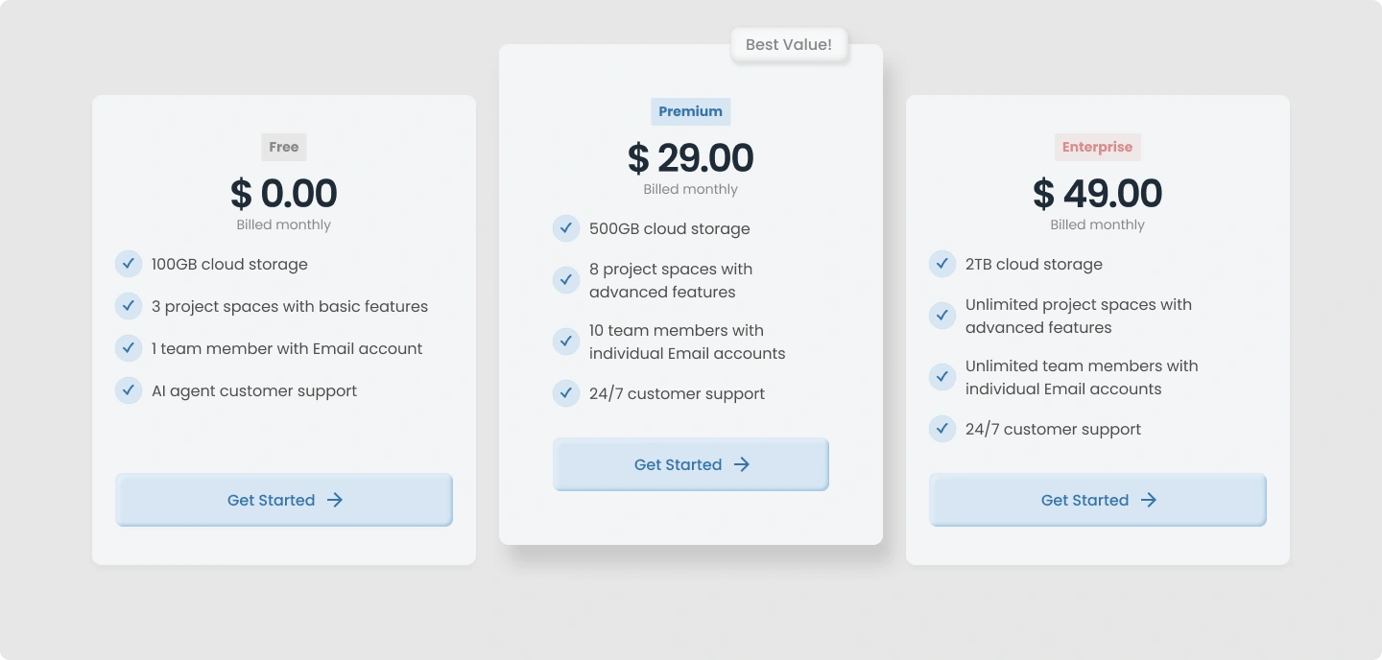Click checkmark beside Unlimited project spaces
This screenshot has height=660, width=1382.
pyautogui.click(x=942, y=316)
